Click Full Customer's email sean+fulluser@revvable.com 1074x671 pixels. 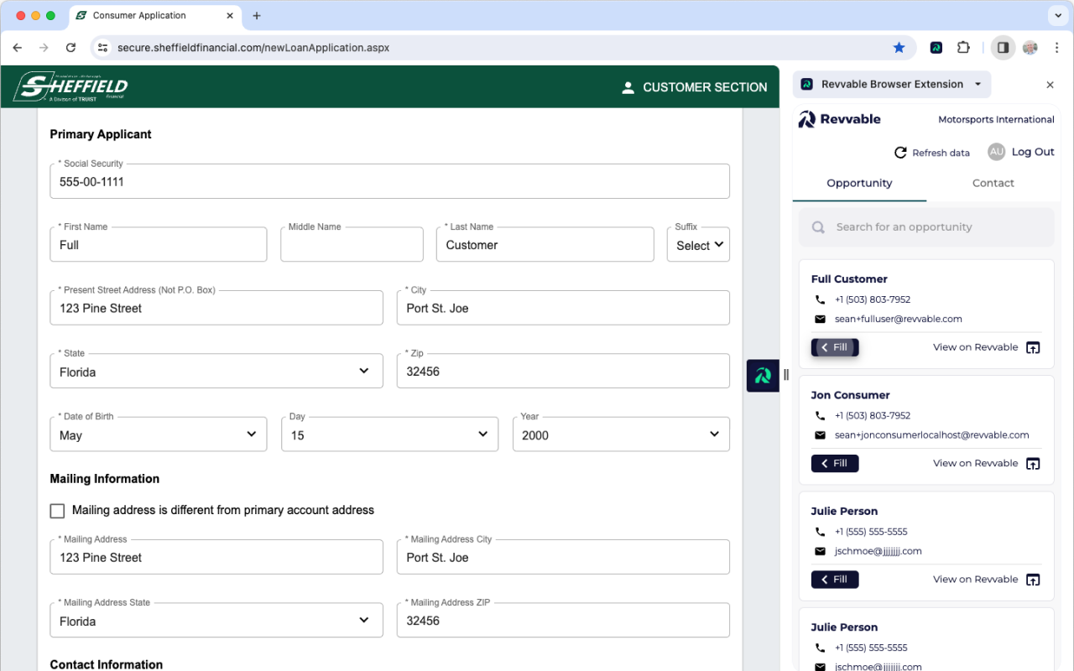pos(899,319)
